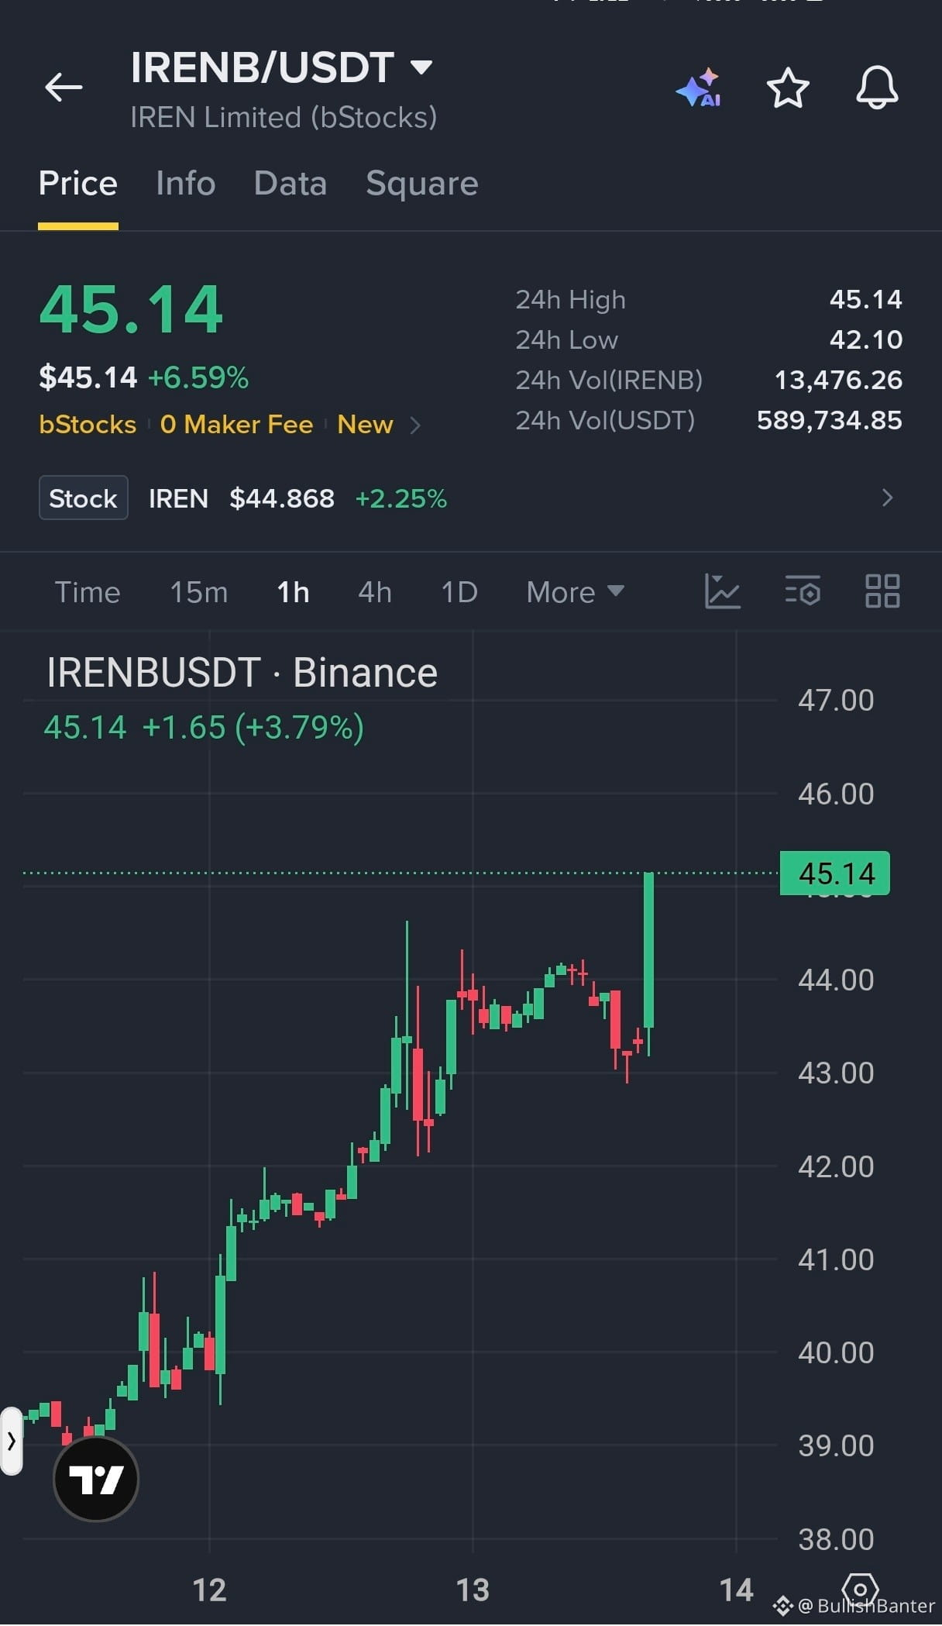Image resolution: width=942 pixels, height=1626 pixels.
Task: Switch to the Square tab
Action: [x=422, y=184]
